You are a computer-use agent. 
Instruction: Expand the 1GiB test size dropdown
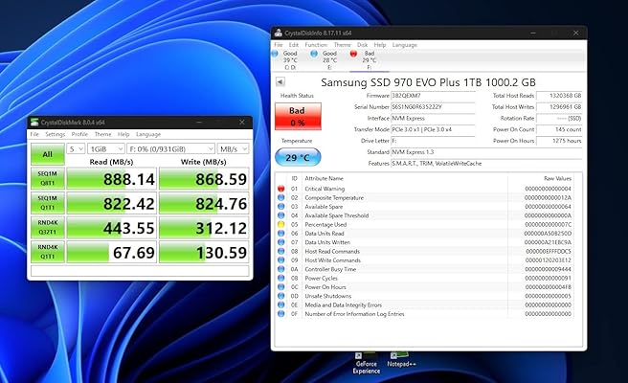106,149
